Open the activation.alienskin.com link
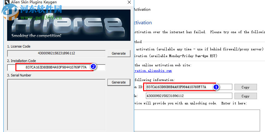This screenshot has width=265, height=132. point(153,71)
